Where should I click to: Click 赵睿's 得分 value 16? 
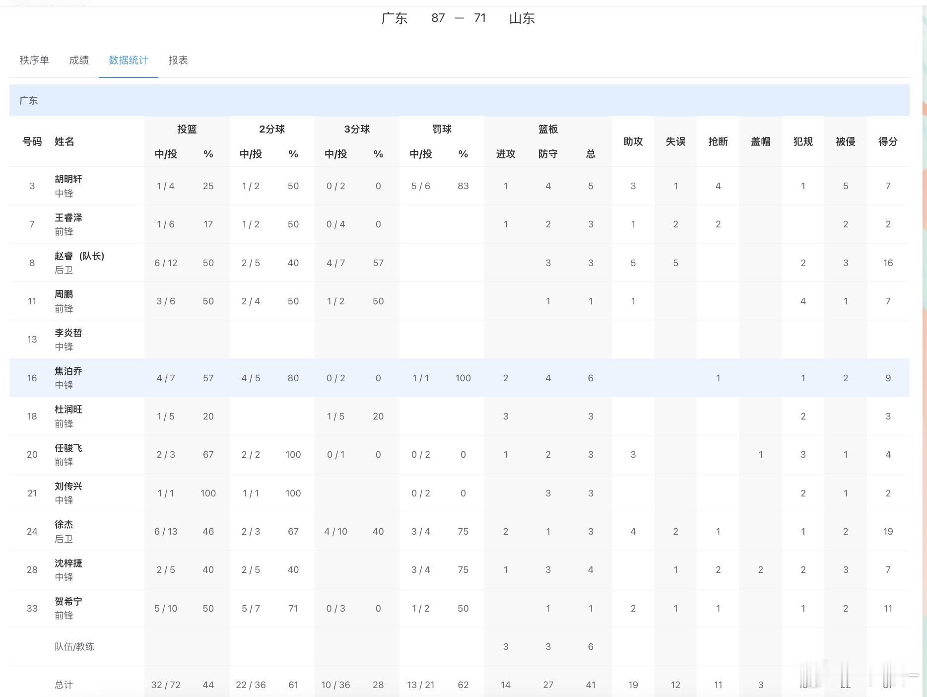(888, 263)
